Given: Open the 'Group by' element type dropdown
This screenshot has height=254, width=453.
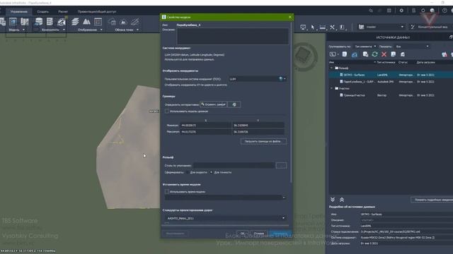Looking at the screenshot, I should pyautogui.click(x=365, y=47).
